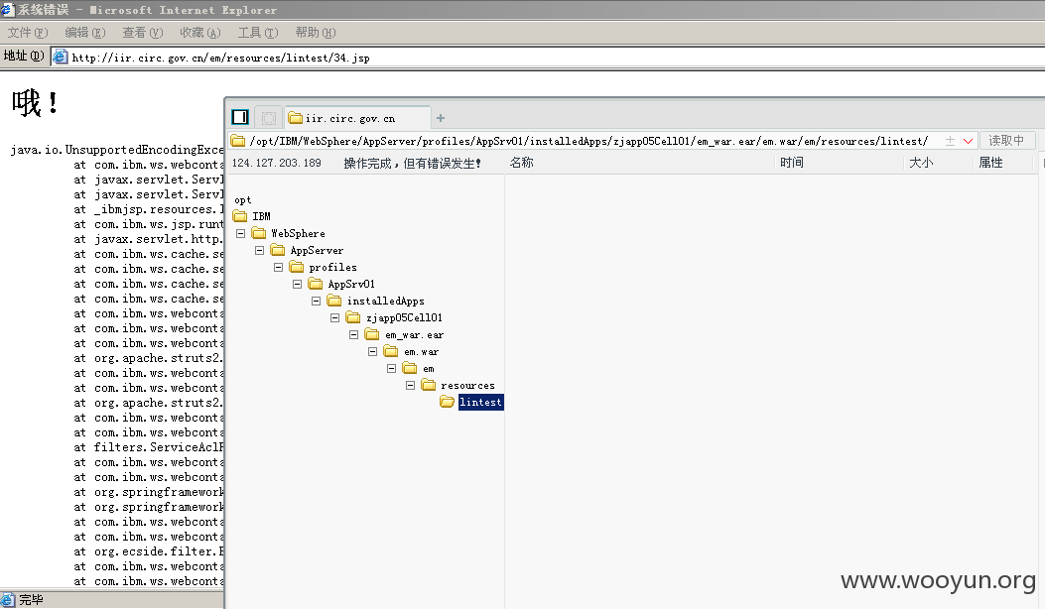The height and width of the screenshot is (609, 1045).
Task: Click the IE page icon in address bar
Action: pos(60,57)
